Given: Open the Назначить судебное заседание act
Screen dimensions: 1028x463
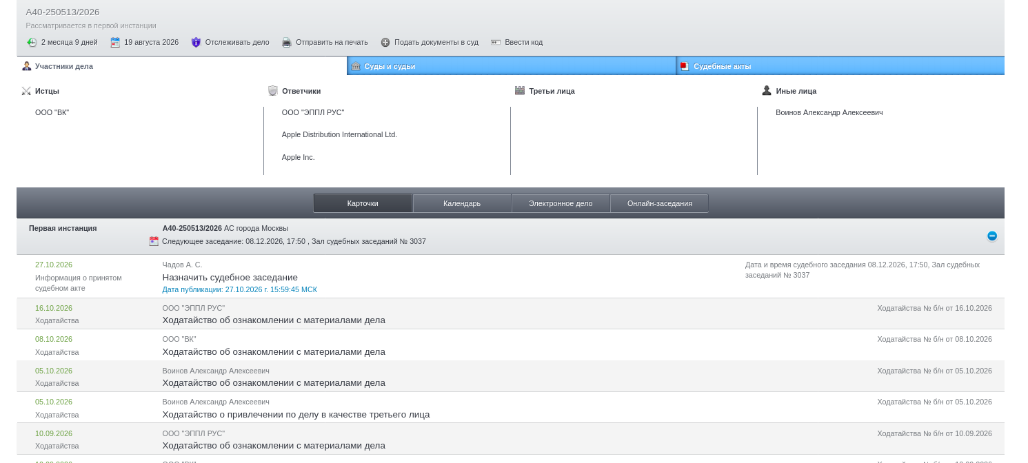Looking at the screenshot, I should pyautogui.click(x=230, y=277).
